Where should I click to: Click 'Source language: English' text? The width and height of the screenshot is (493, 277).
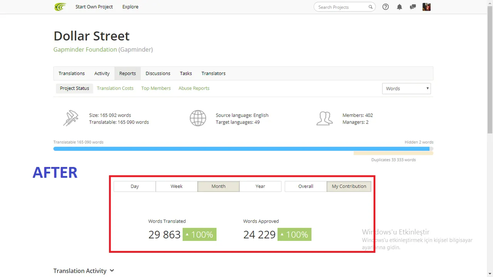pos(242,115)
